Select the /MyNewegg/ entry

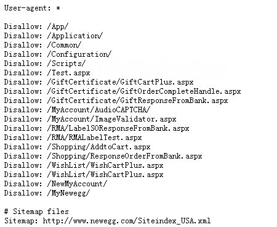[x=68, y=193]
